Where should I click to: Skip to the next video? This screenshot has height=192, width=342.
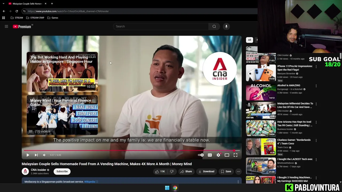(36, 155)
